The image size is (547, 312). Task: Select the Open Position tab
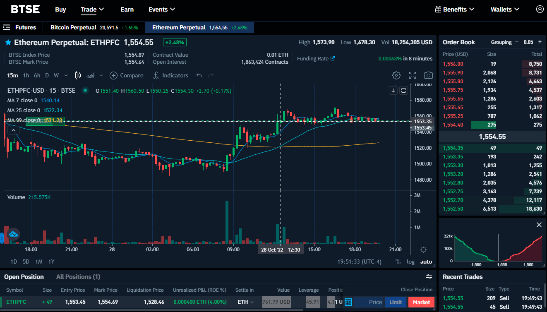pyautogui.click(x=24, y=277)
